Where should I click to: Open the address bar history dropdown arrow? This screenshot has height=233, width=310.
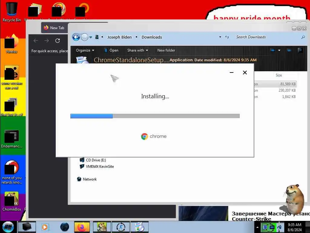220,37
